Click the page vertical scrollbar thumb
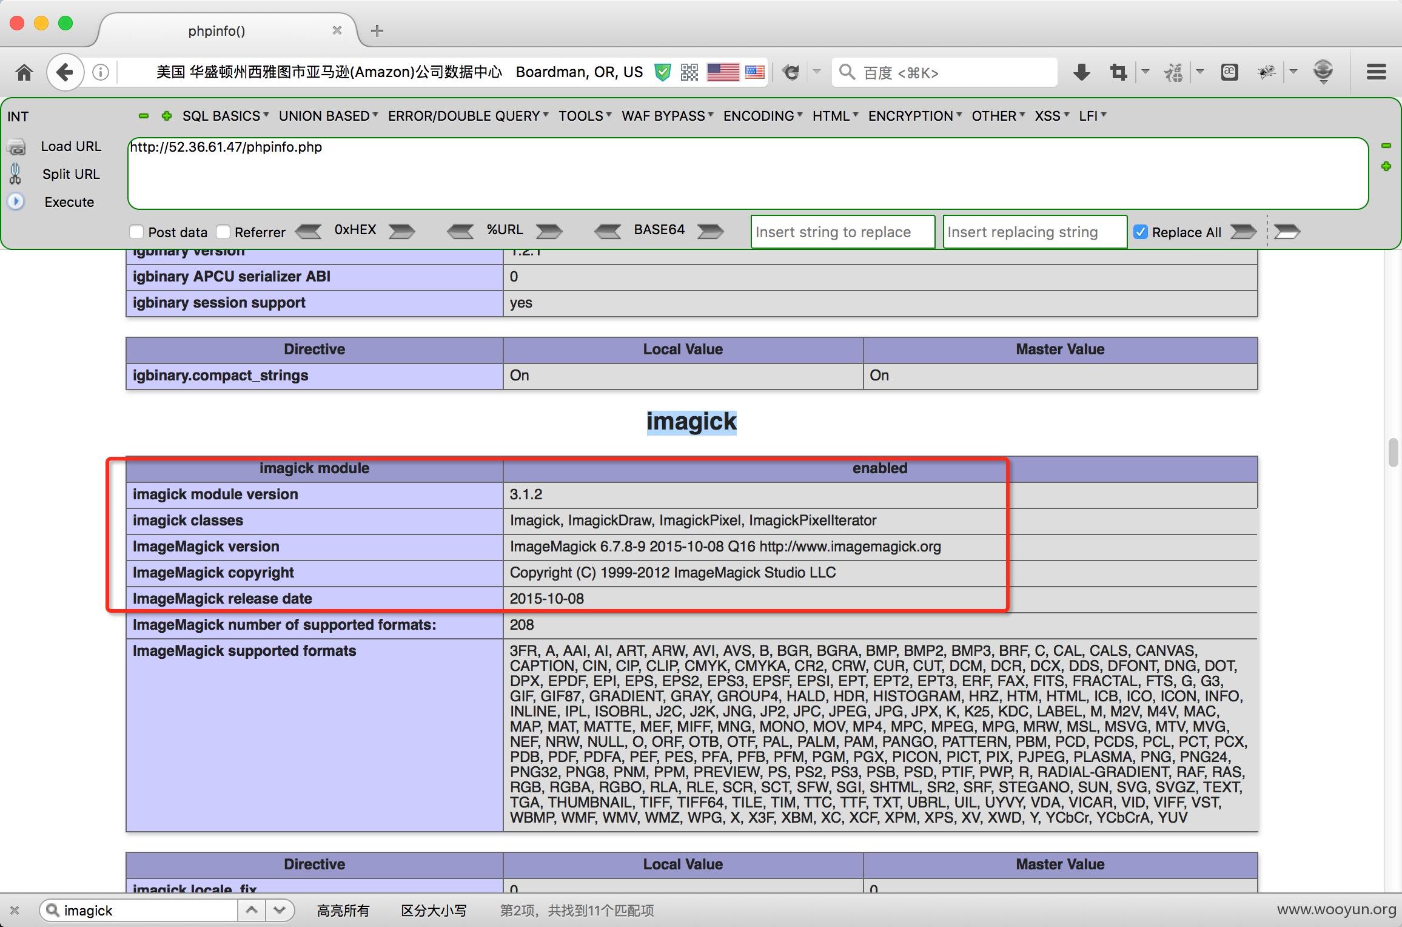Screen dimensions: 1402x927 click(1393, 453)
